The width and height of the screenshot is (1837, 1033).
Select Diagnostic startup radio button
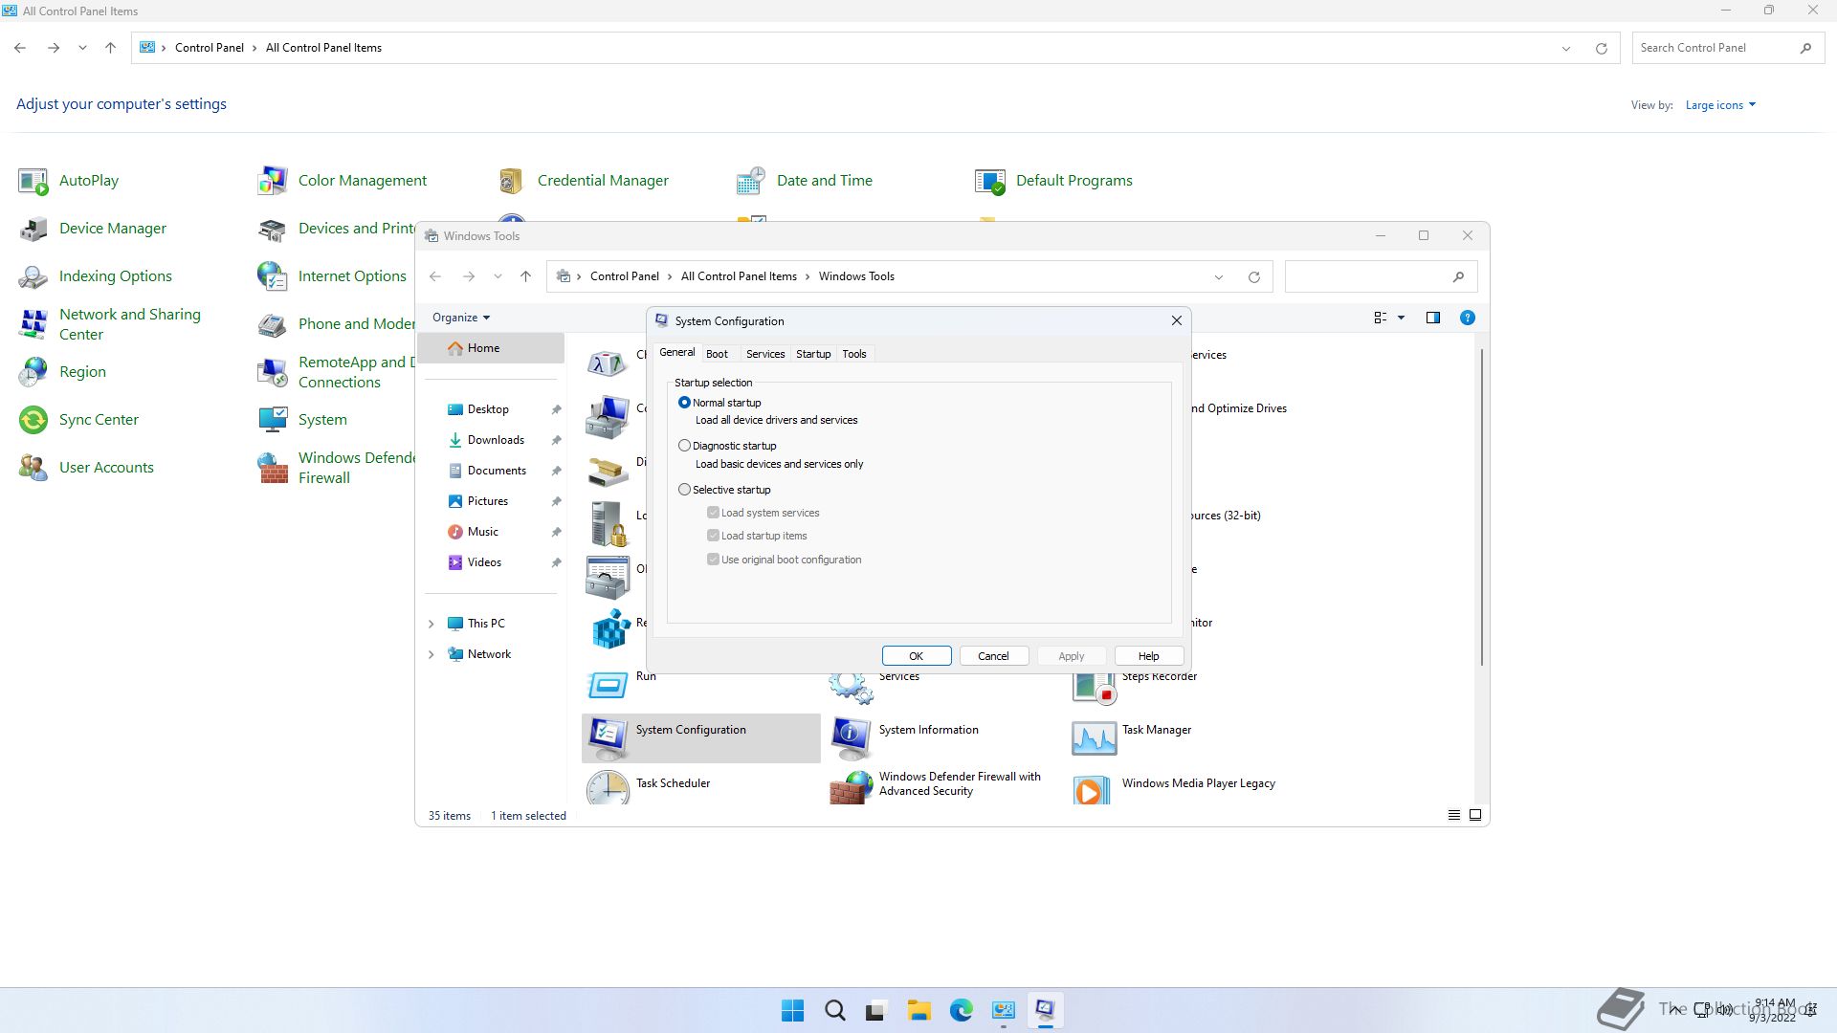(x=684, y=446)
